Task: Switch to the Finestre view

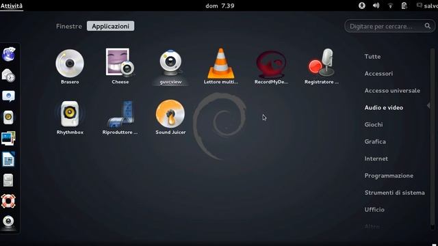Action: pyautogui.click(x=69, y=26)
